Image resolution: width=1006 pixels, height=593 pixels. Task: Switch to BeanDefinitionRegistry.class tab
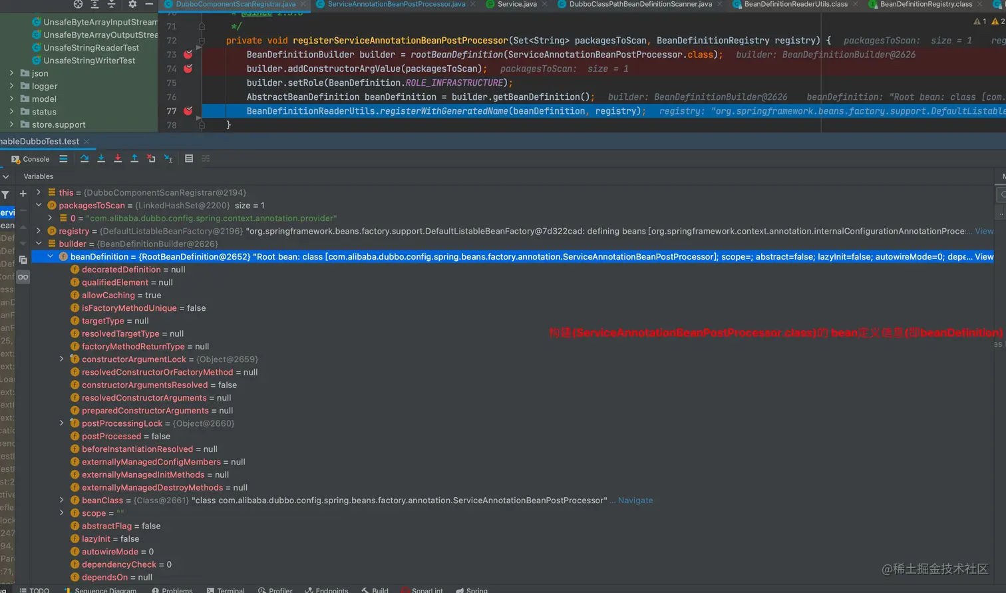(926, 4)
